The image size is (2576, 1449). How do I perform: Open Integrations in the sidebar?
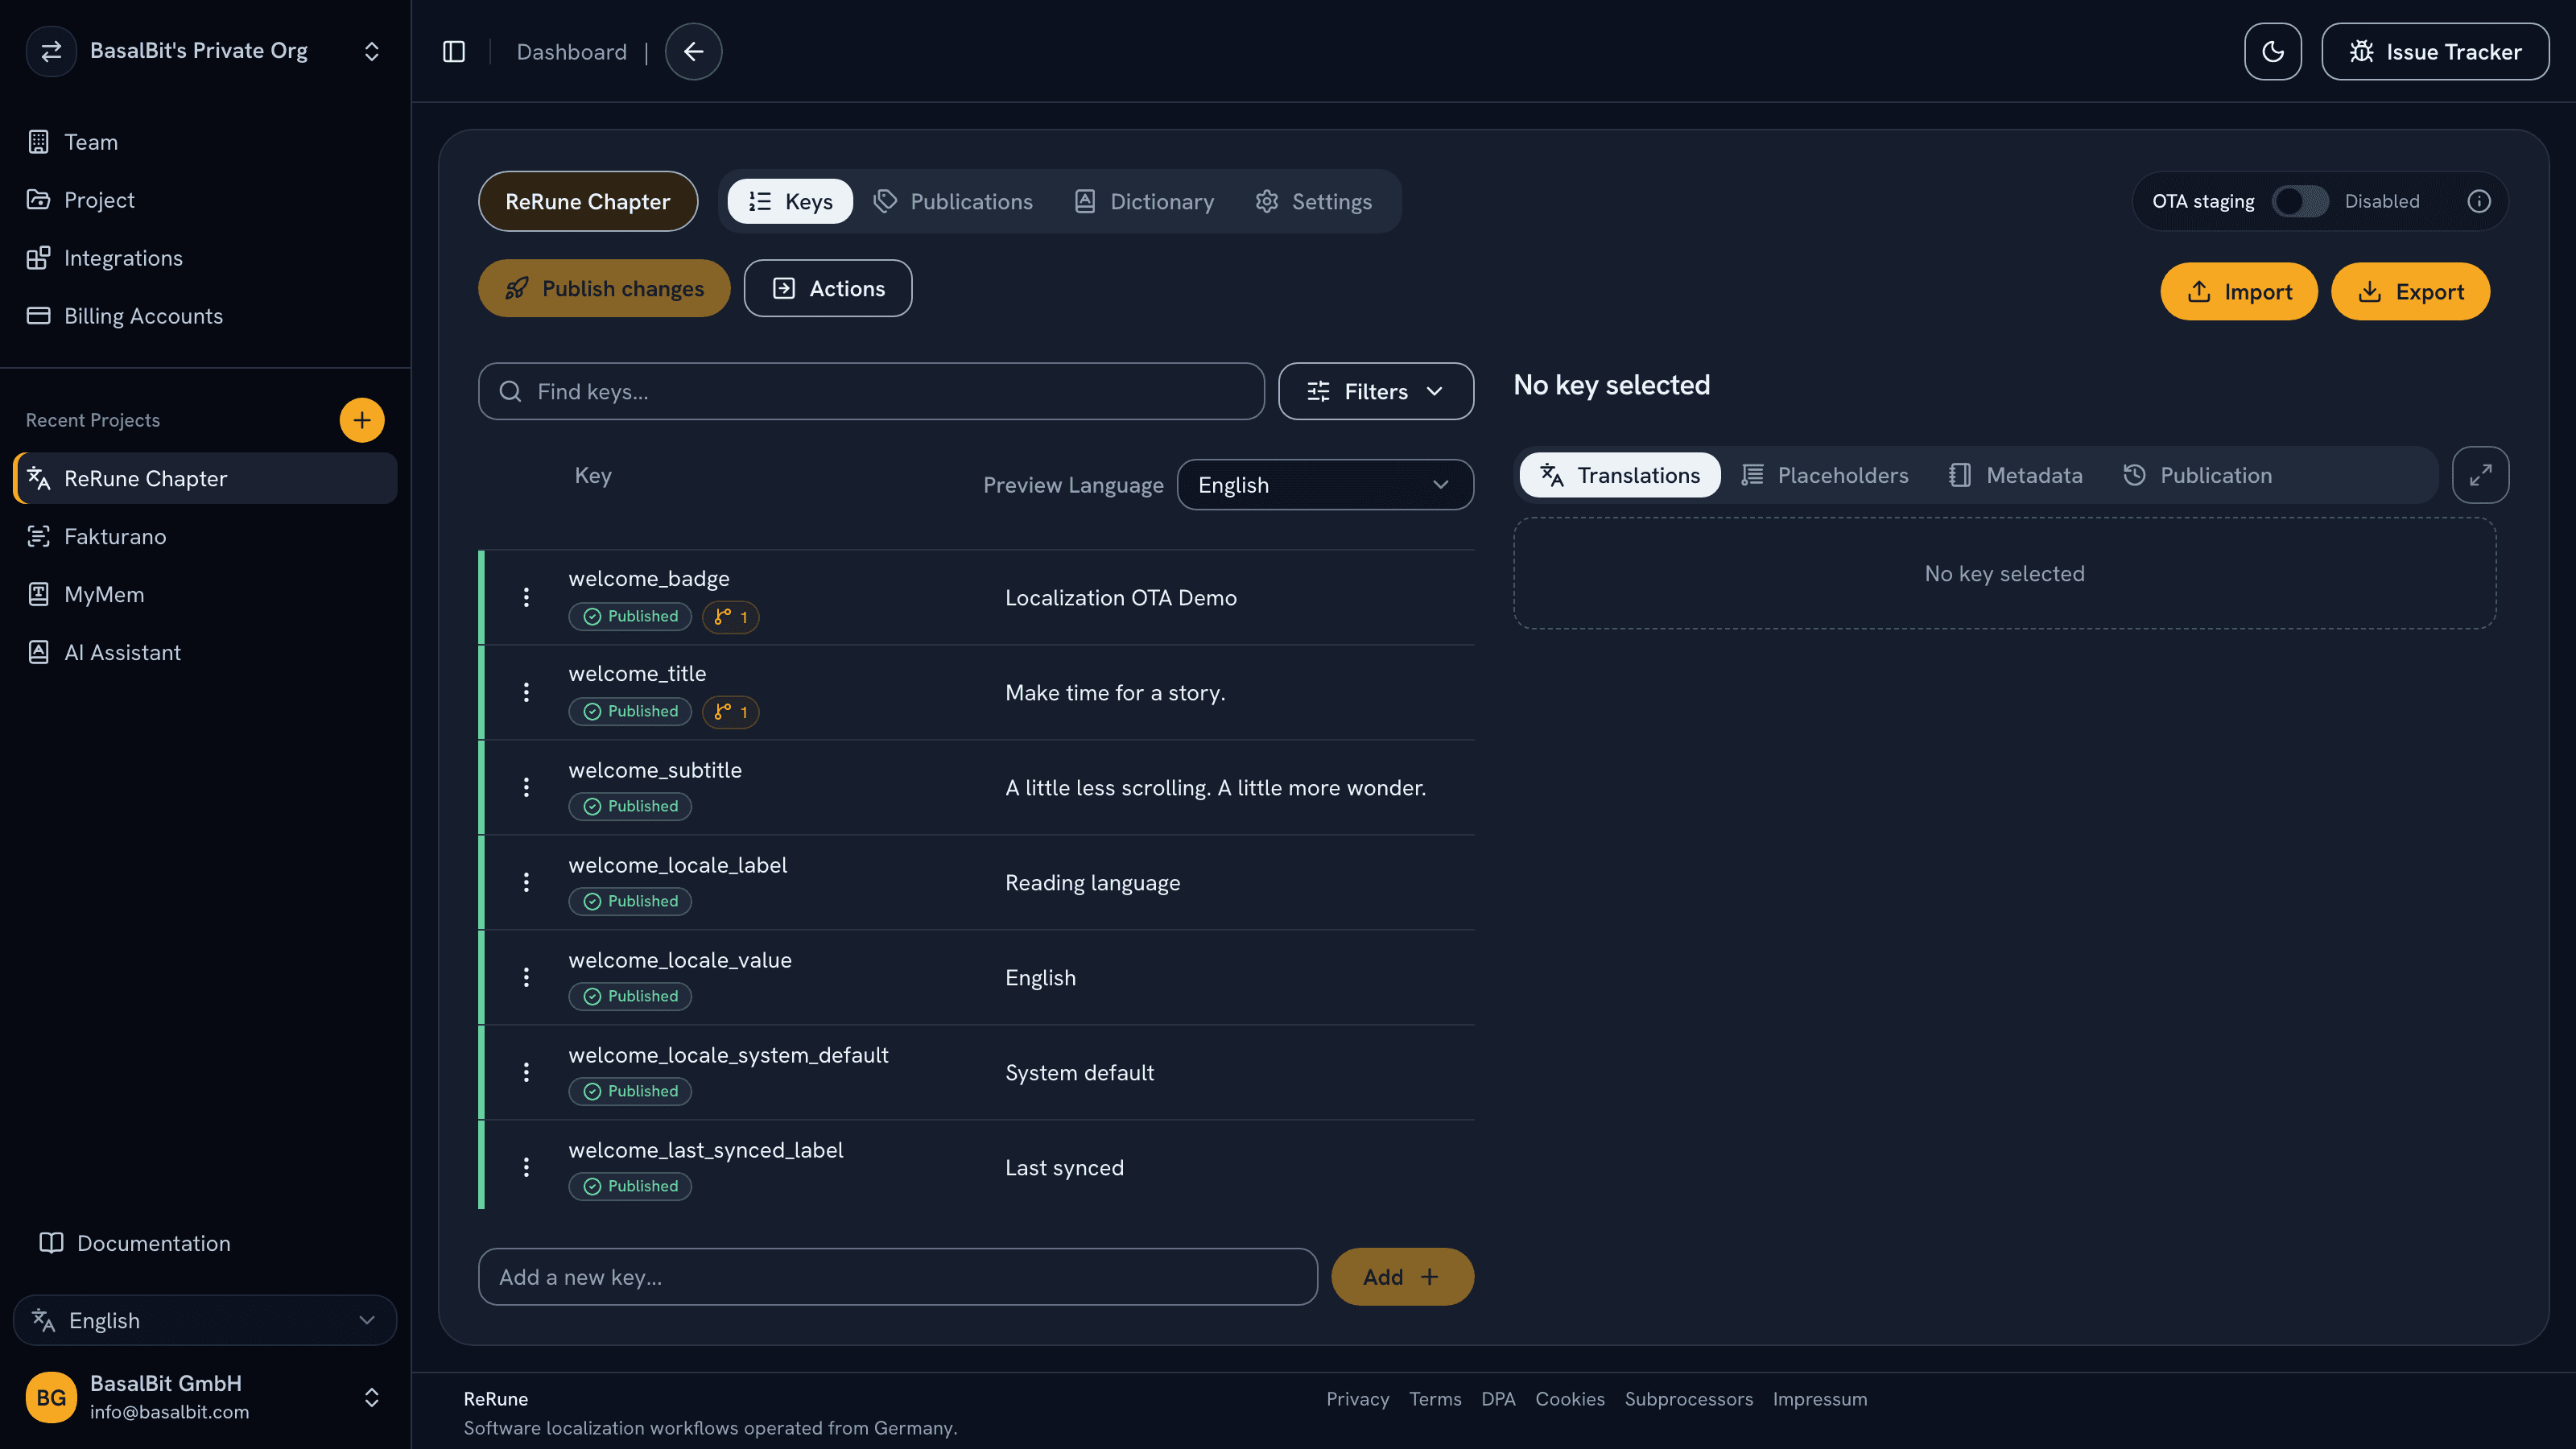pyautogui.click(x=205, y=258)
